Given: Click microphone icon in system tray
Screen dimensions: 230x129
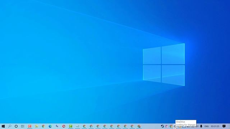Looking at the screenshot, I should click(201, 126).
